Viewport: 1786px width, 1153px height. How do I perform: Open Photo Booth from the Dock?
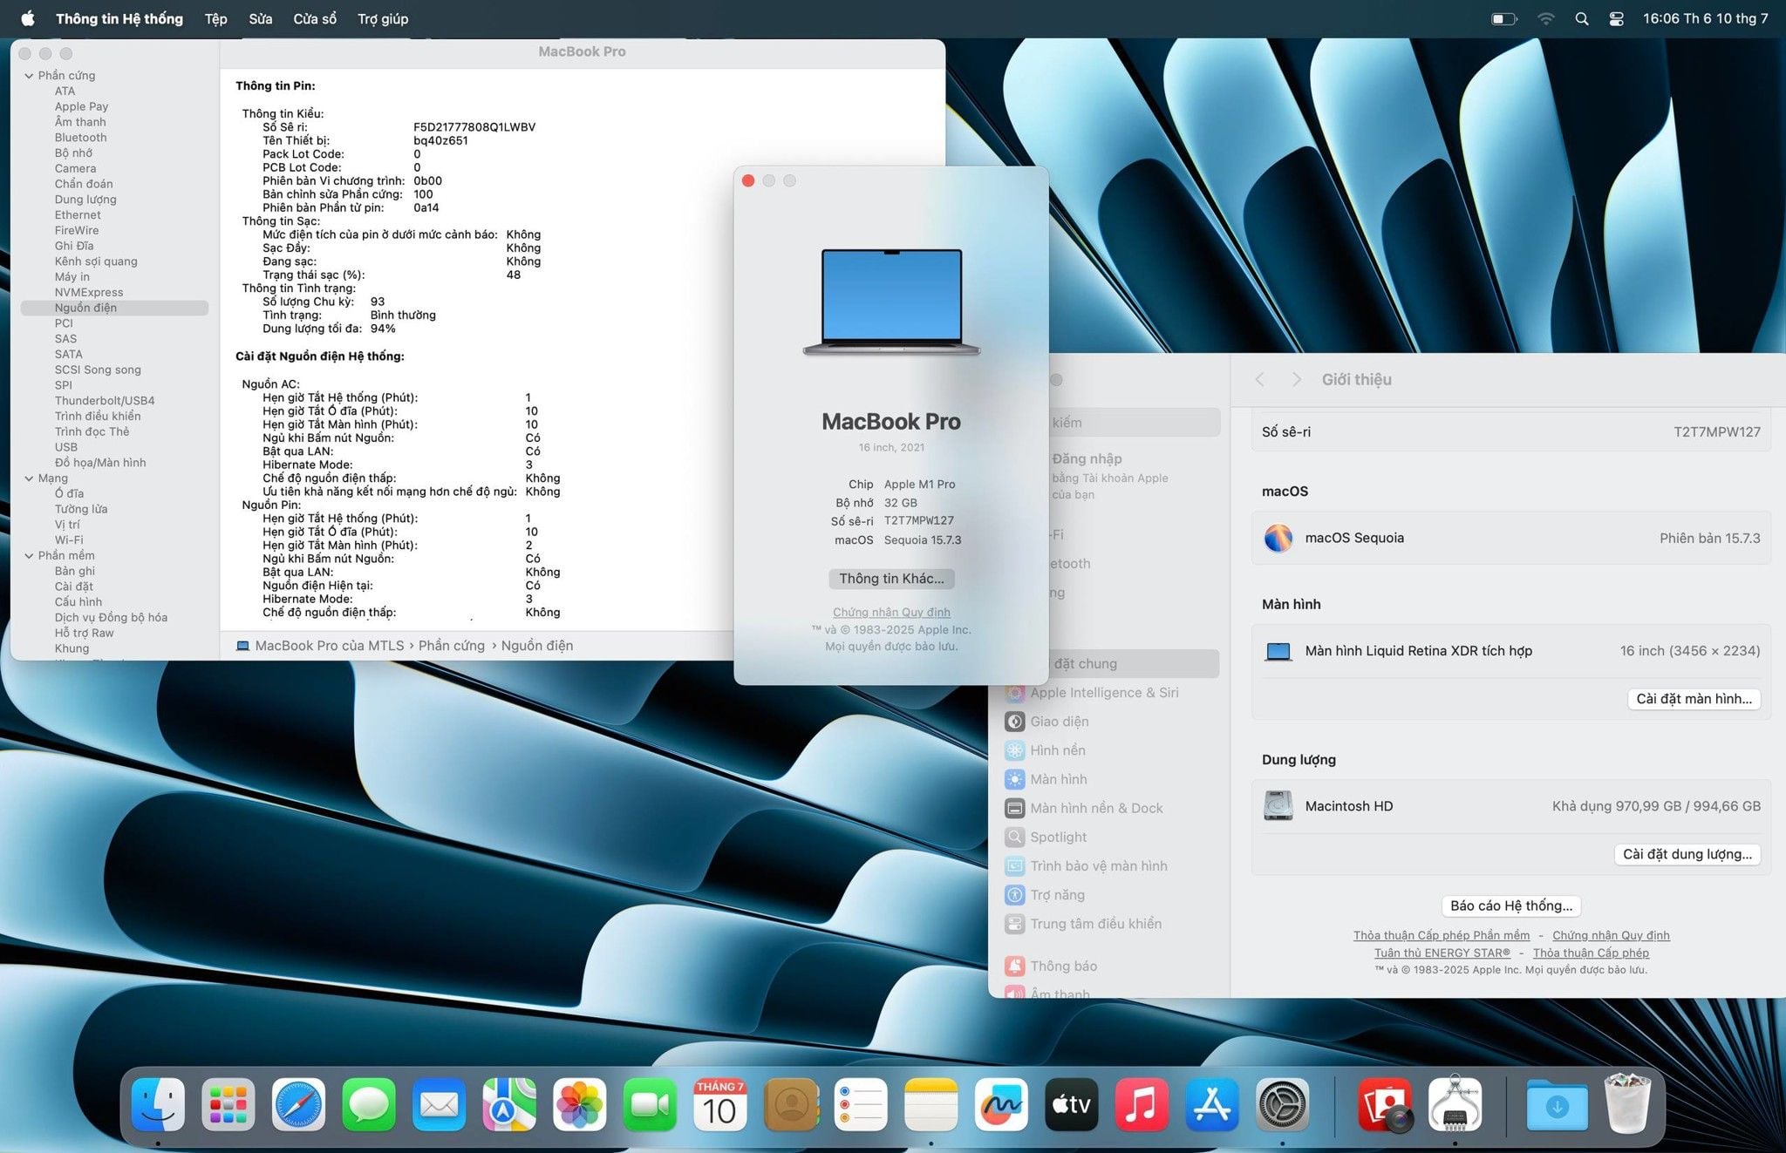[x=1385, y=1104]
